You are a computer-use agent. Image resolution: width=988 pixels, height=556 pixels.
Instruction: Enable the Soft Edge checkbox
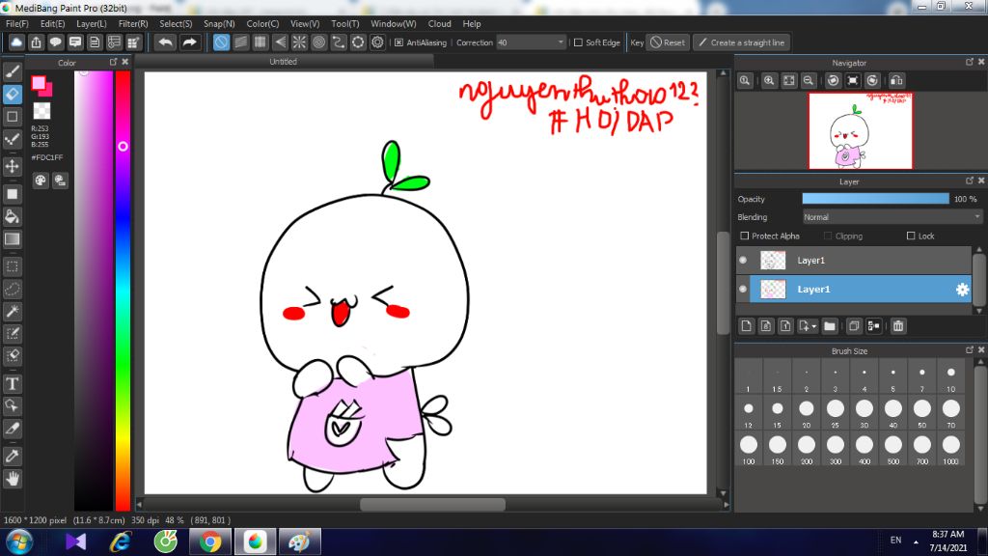click(x=578, y=42)
